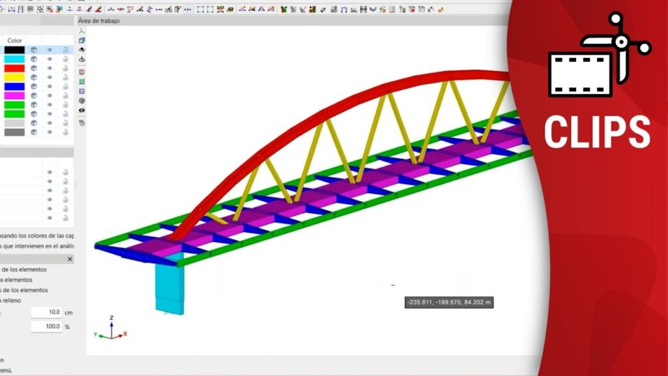Hide the yellow layer using its eye icon
This screenshot has height=376, width=668.
pos(49,77)
